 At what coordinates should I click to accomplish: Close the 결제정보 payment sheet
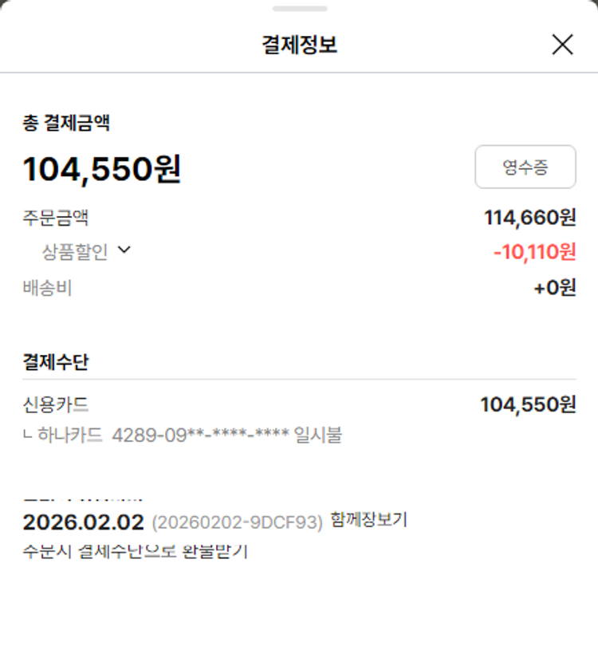[x=562, y=45]
